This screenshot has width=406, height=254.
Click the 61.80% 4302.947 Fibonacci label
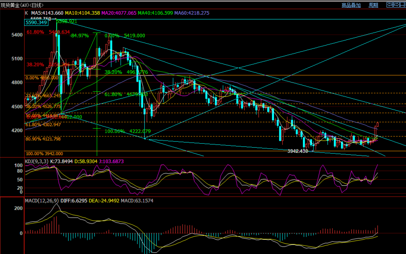(43, 125)
